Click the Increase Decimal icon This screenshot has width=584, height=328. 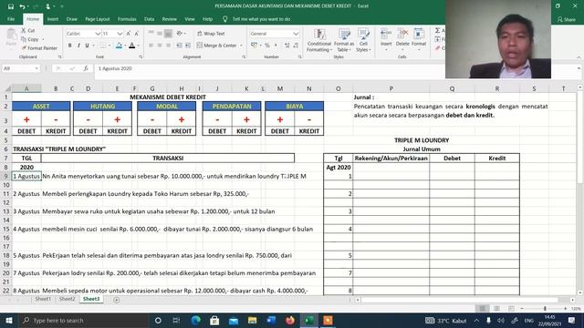(287, 46)
